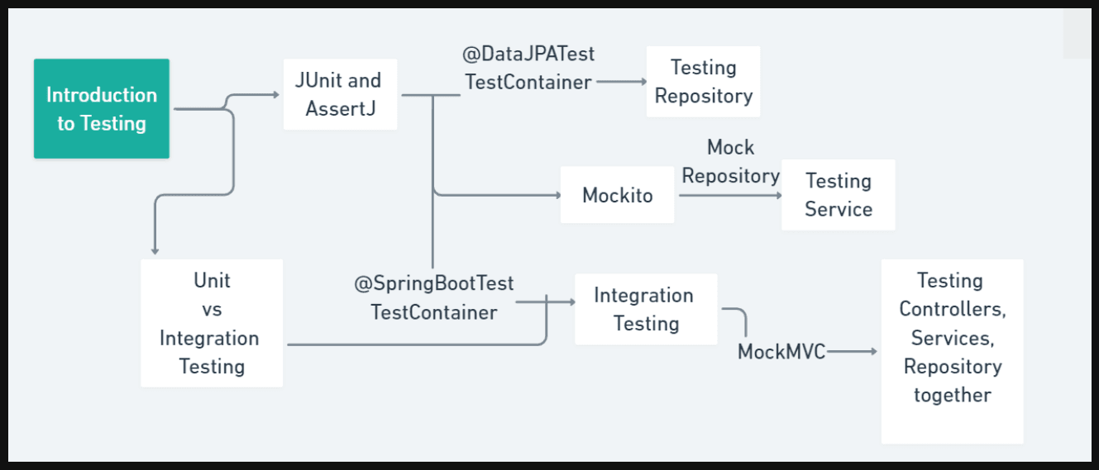Click the gray panel in top-right corner
The height and width of the screenshot is (470, 1099).
(1077, 33)
